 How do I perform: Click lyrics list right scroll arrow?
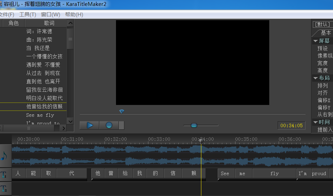(63, 128)
